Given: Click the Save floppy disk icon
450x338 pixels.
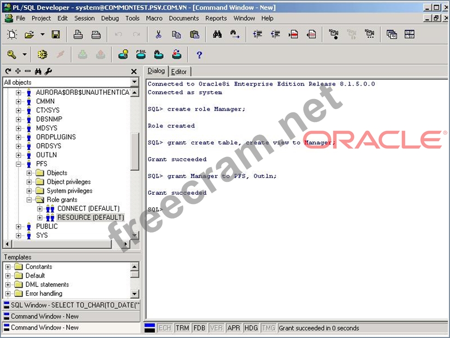Looking at the screenshot, I should pyautogui.click(x=56, y=35).
